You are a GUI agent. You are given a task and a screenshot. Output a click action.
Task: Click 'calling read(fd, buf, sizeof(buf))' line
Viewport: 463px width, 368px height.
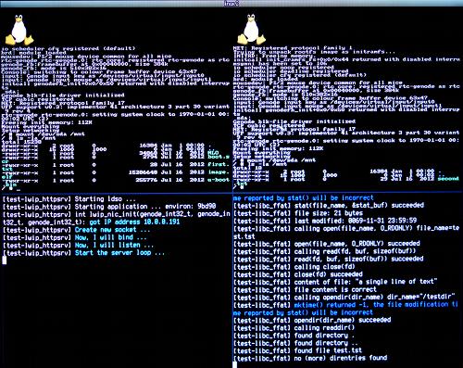coord(324,251)
